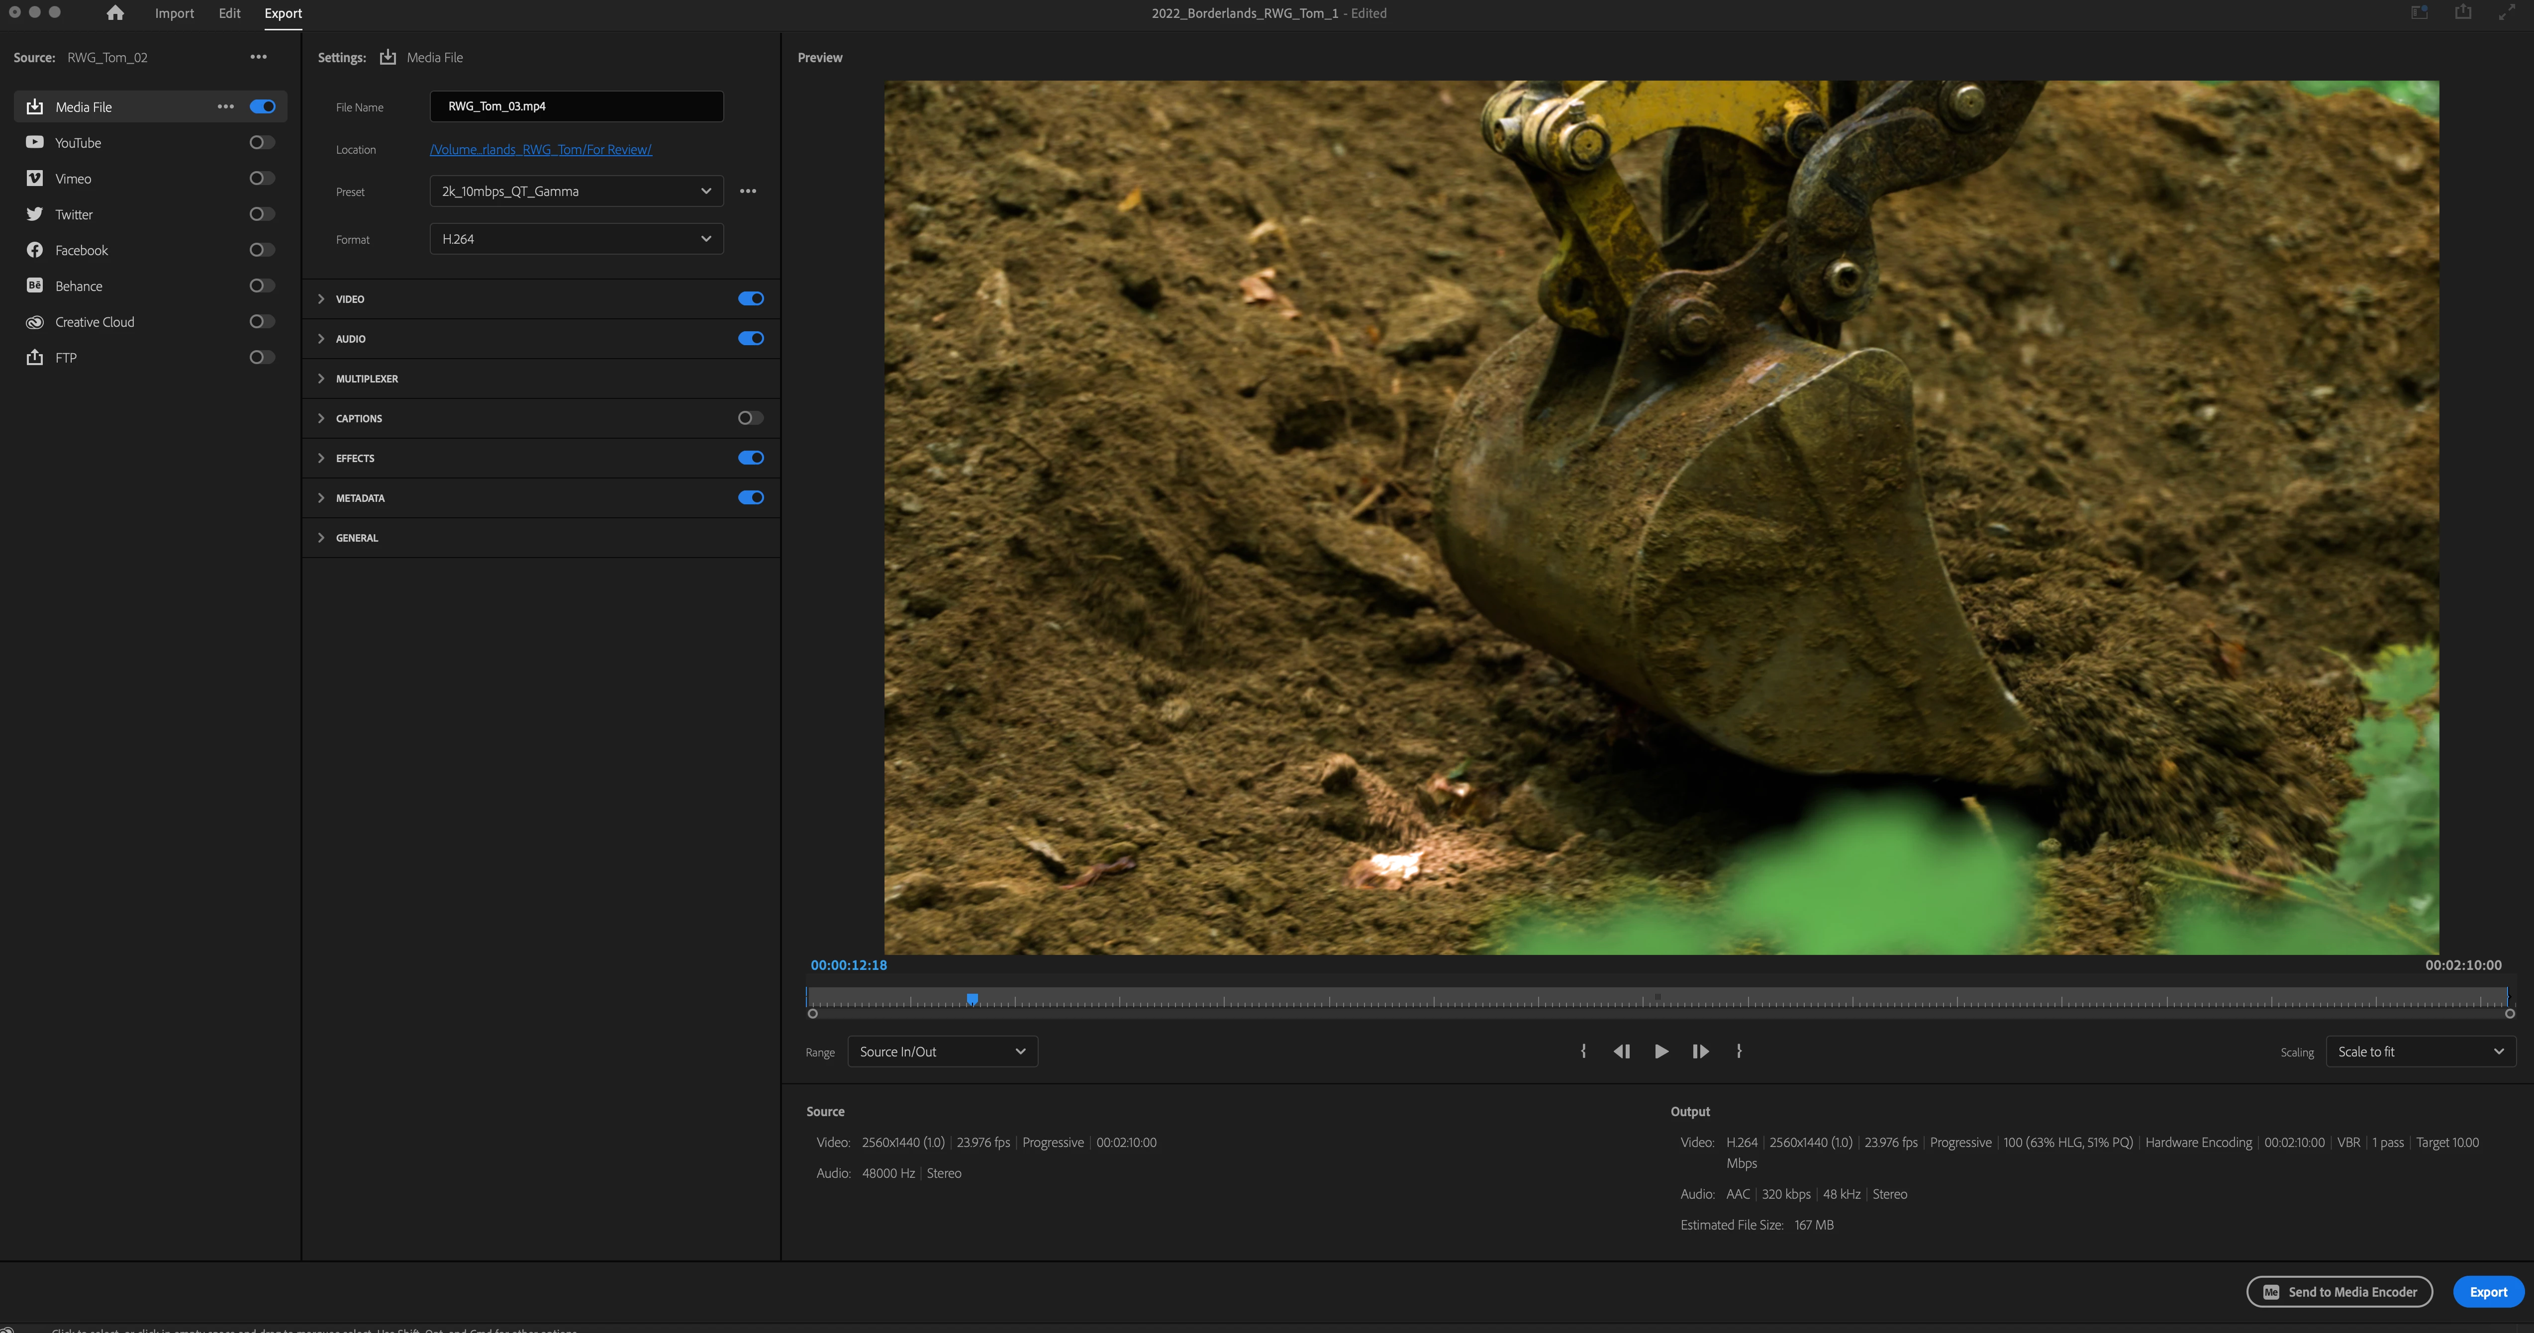
Task: Click the YouTube destination icon
Action: point(34,143)
